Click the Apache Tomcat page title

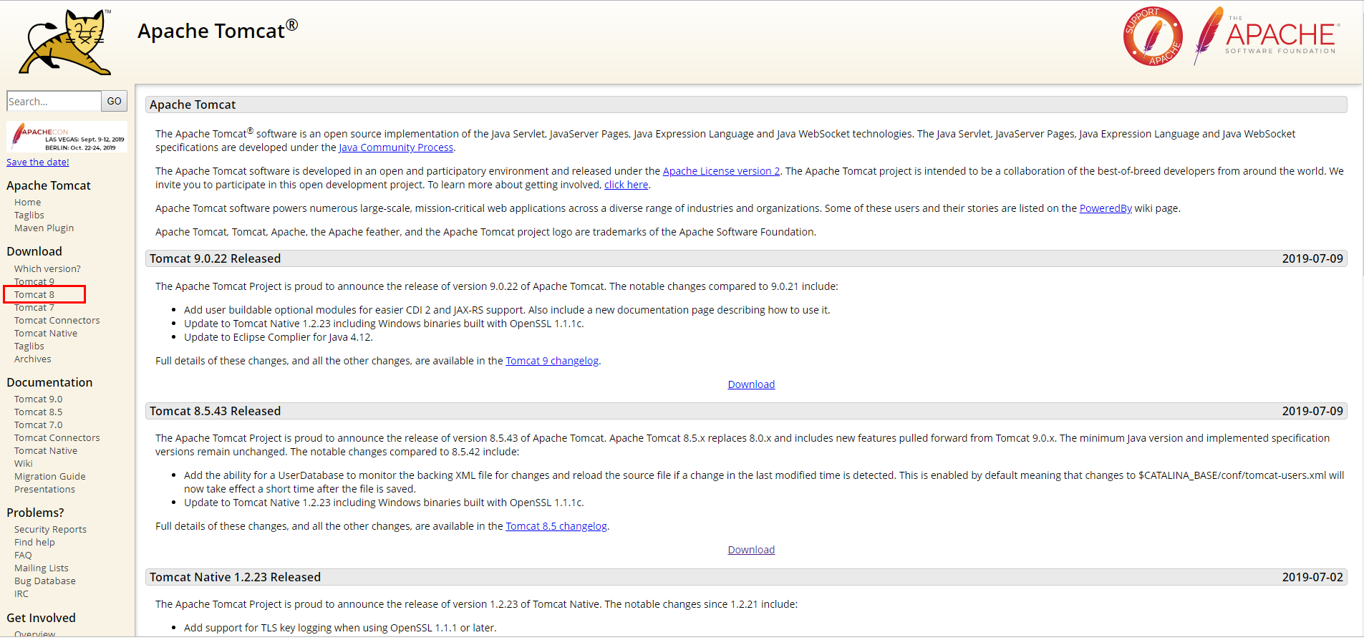click(x=217, y=31)
